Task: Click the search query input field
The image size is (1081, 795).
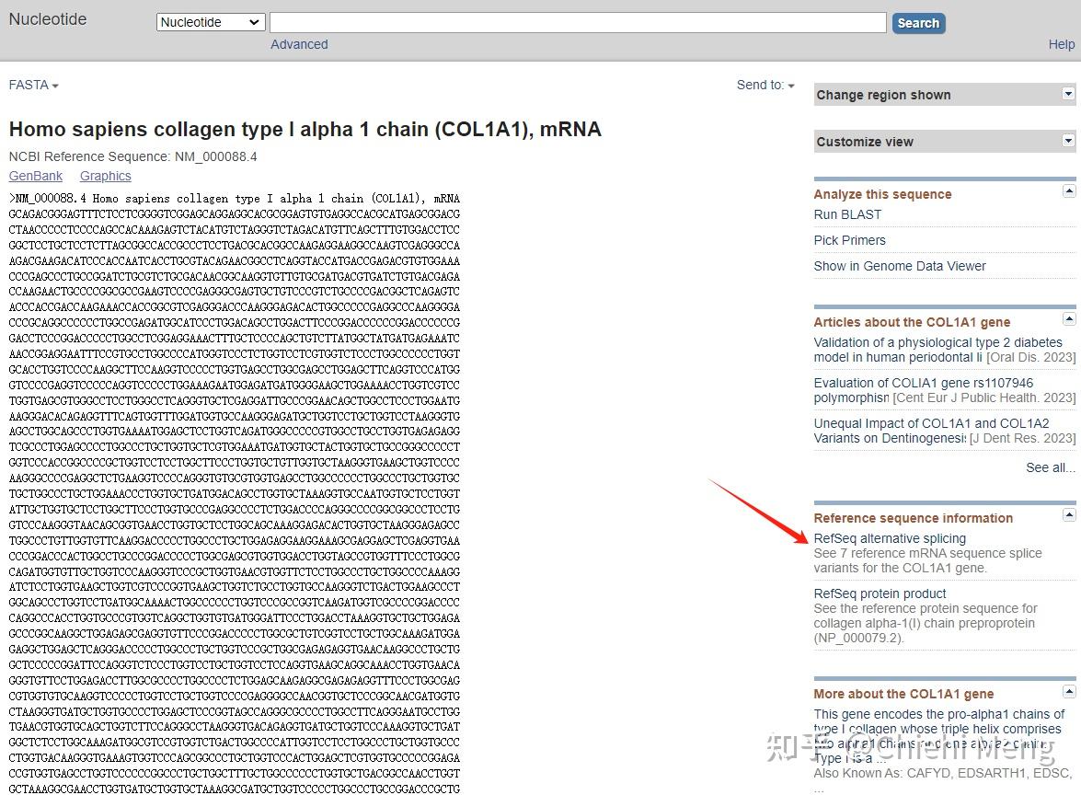Action: [578, 22]
